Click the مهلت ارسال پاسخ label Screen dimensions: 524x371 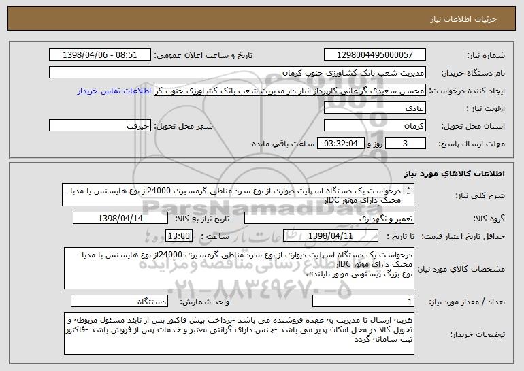(x=472, y=144)
